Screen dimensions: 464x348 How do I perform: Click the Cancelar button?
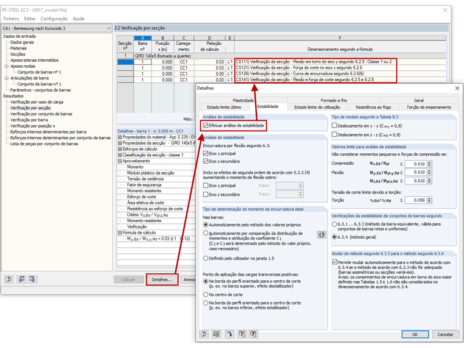point(445,335)
